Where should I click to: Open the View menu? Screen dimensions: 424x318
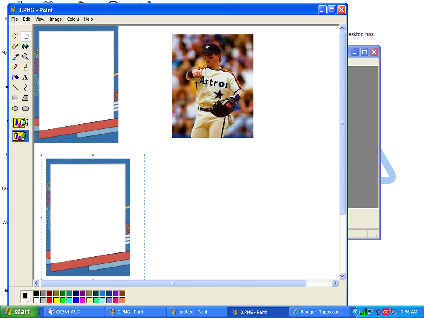tap(40, 19)
